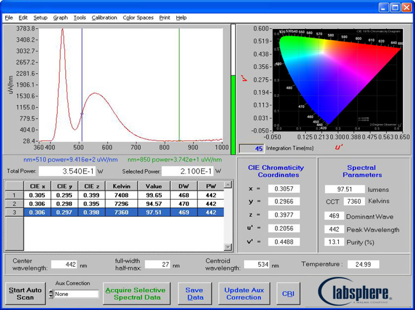Click the Start Auto Scan button
415x310 pixels.
26,294
